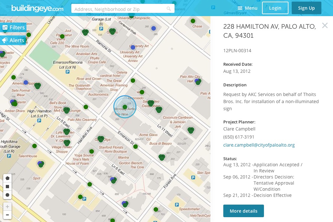Zoom in using the plus control on the map
Viewport: 333px width, 222px height.
point(7,207)
